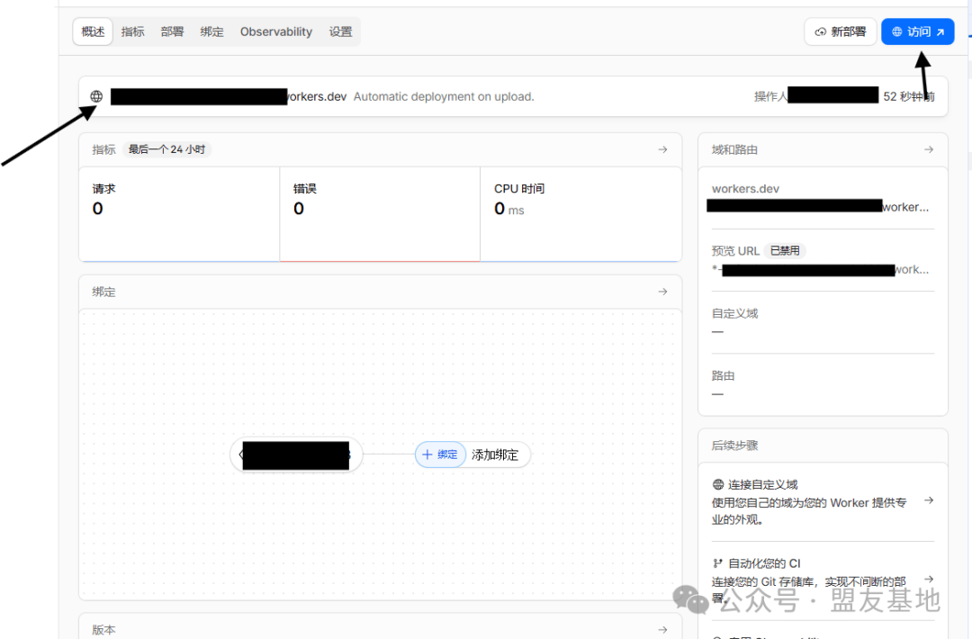Image resolution: width=972 pixels, height=639 pixels.
Task: Open the 后续步骤 section arrow
Action: coord(929,445)
